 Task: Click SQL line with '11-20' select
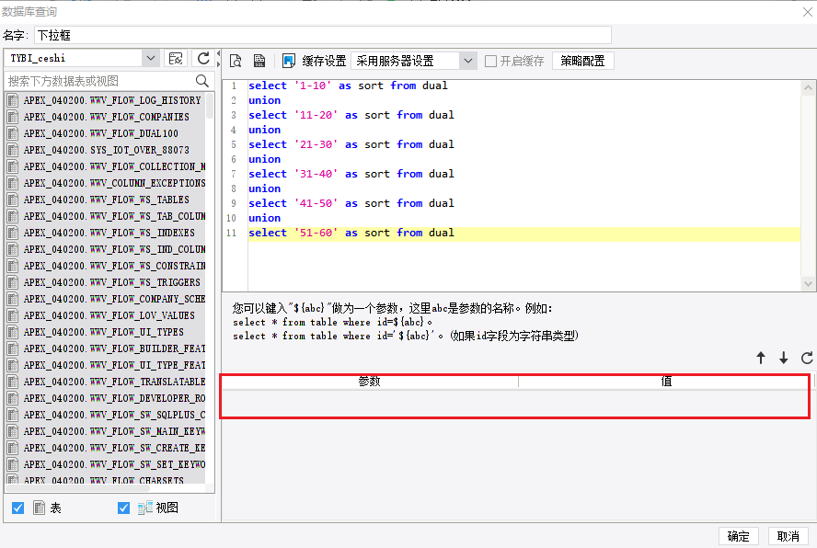pyautogui.click(x=351, y=115)
